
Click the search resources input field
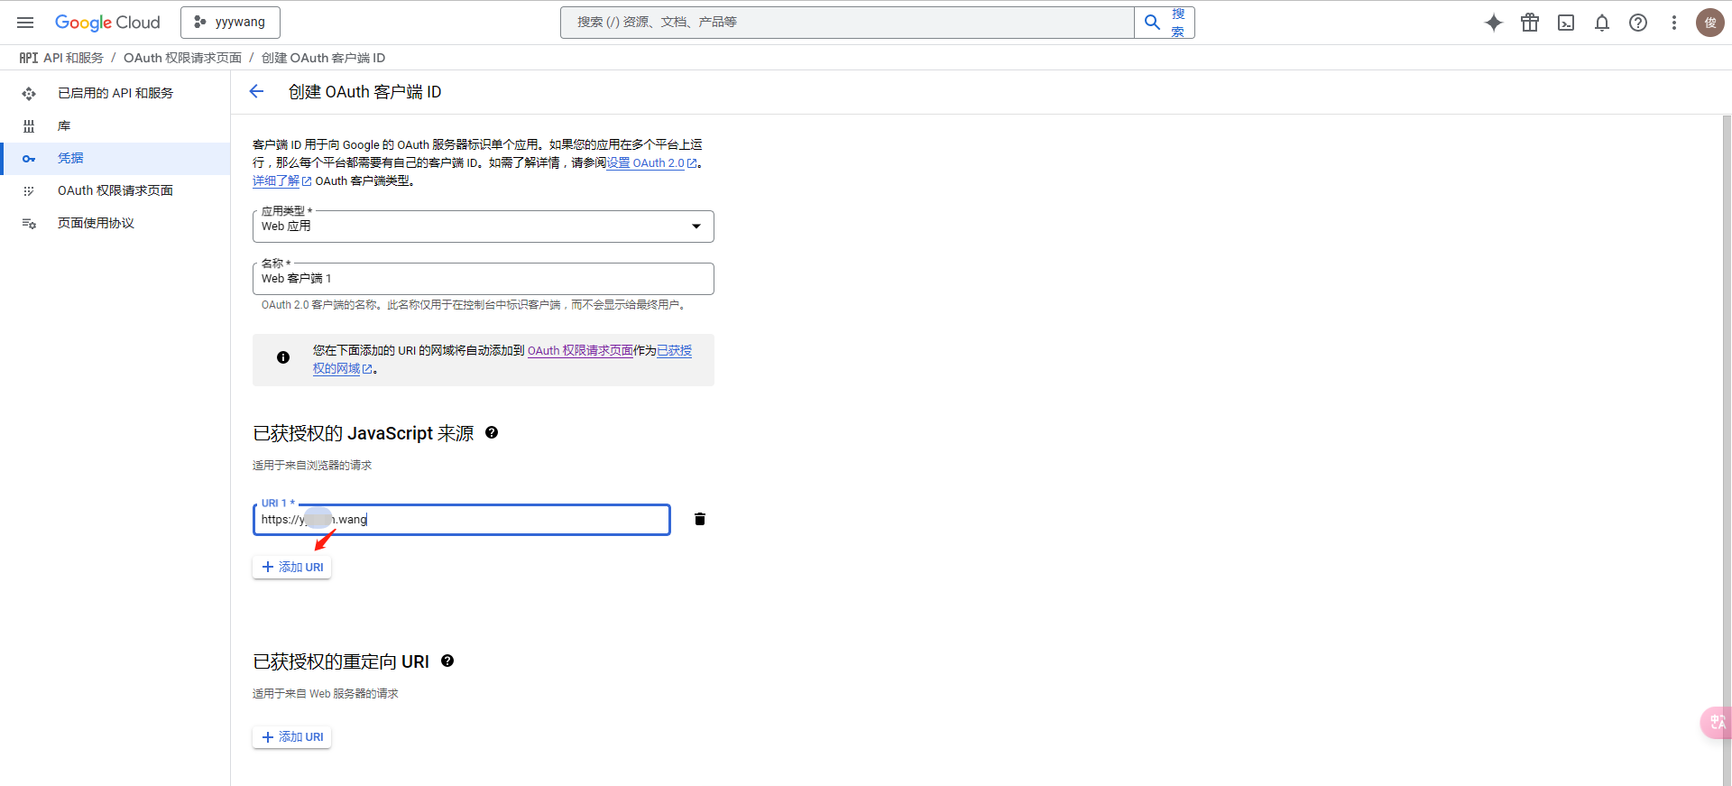(x=847, y=23)
